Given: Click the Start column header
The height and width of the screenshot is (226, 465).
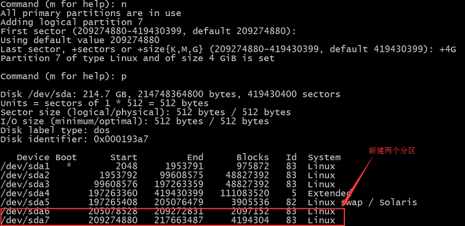Looking at the screenshot, I should [124, 157].
